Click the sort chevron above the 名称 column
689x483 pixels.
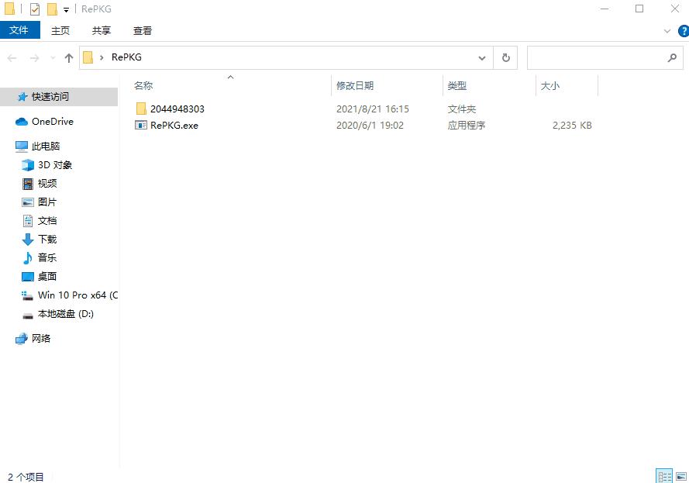tap(230, 78)
